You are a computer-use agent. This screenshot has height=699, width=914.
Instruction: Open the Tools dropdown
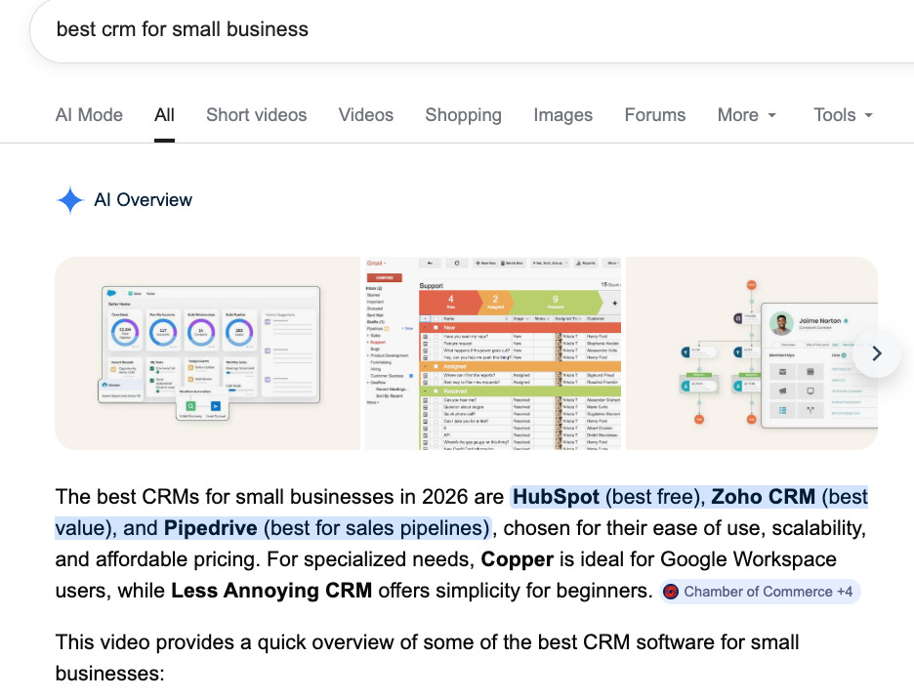point(843,115)
